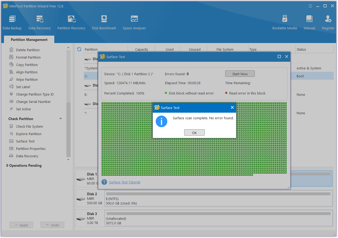The height and width of the screenshot is (238, 338).
Task: Select Delete Partition in the sidebar
Action: point(28,50)
